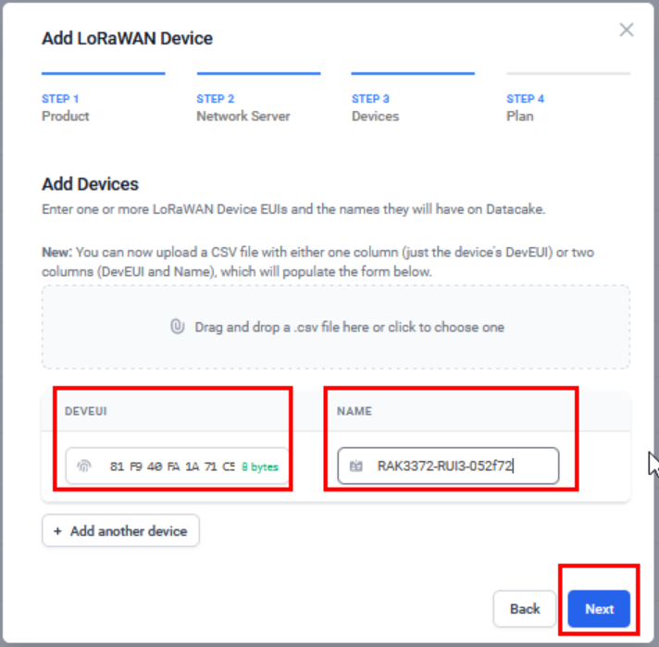Click the grey progress bar above Step 4
Viewport: 659px width, 647px height.
568,73
